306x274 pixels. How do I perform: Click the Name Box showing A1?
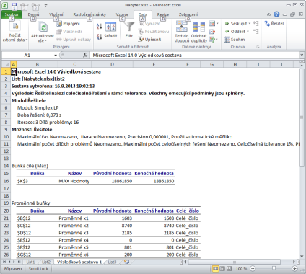pyautogui.click(x=27, y=56)
